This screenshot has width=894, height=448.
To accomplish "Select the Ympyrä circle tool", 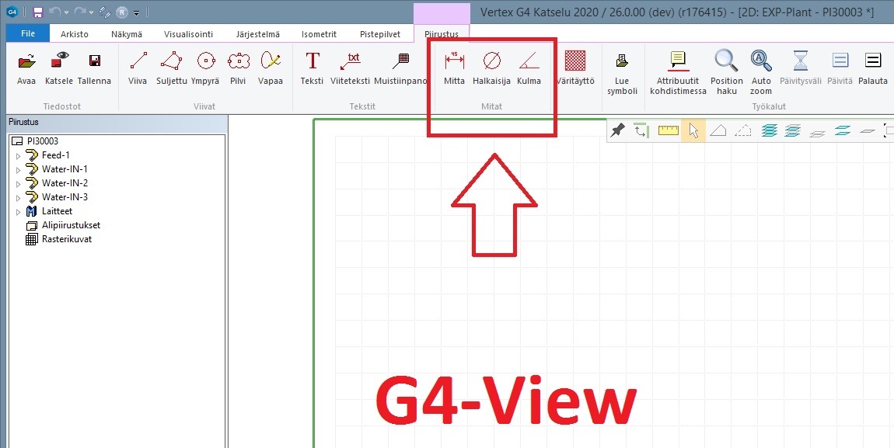I will (x=205, y=61).
